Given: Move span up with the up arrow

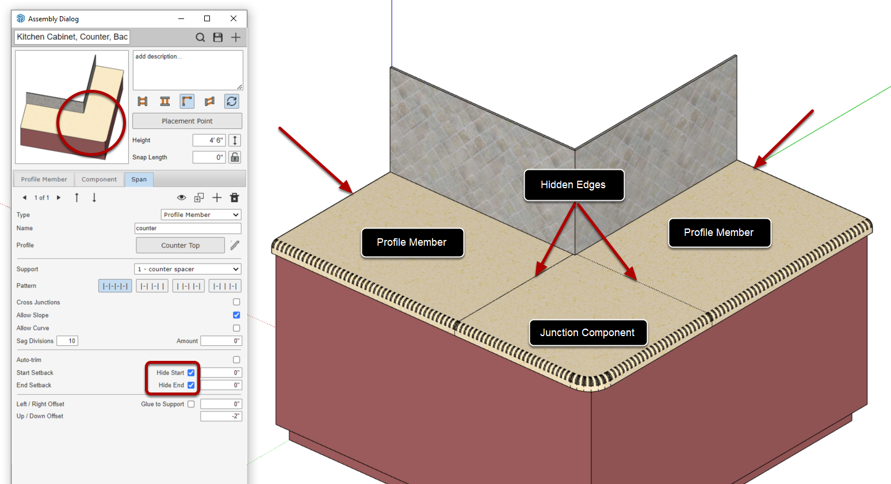Looking at the screenshot, I should pos(77,197).
